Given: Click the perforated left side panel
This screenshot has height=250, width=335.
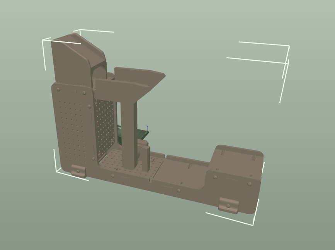Looking at the screenshot, I should point(73,128).
